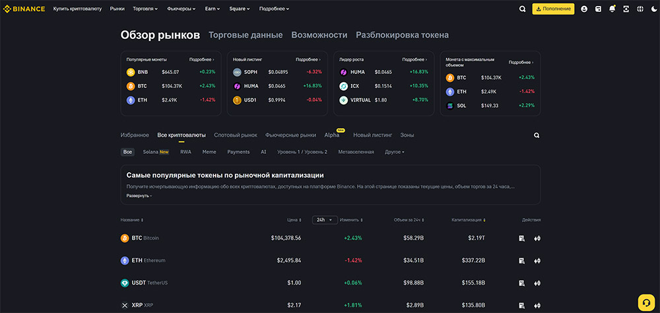
Task: Click ICX coin icon
Action: tap(343, 86)
